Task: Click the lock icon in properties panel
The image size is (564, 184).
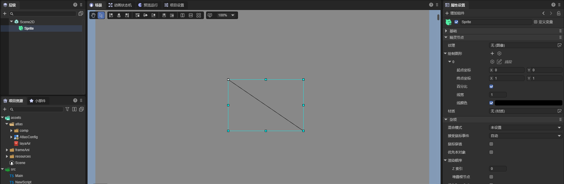Action: pos(559,13)
